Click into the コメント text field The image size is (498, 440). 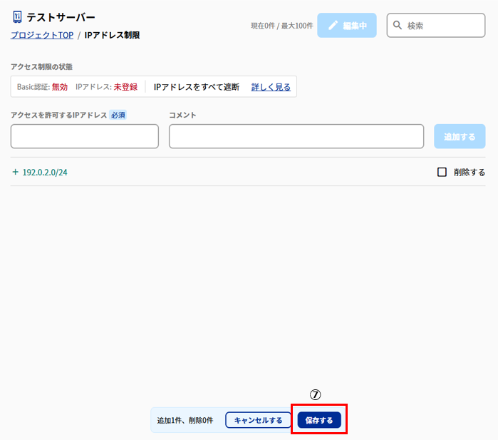pyautogui.click(x=296, y=136)
